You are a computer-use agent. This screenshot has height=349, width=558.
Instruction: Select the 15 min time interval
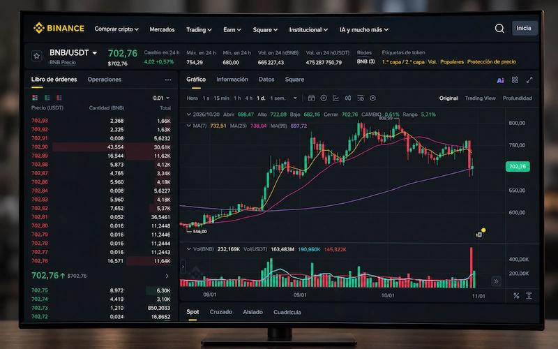point(221,98)
